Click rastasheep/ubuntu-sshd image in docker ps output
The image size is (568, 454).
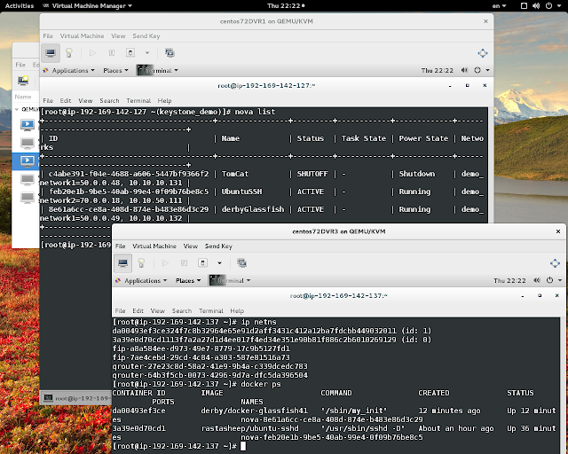coord(250,428)
